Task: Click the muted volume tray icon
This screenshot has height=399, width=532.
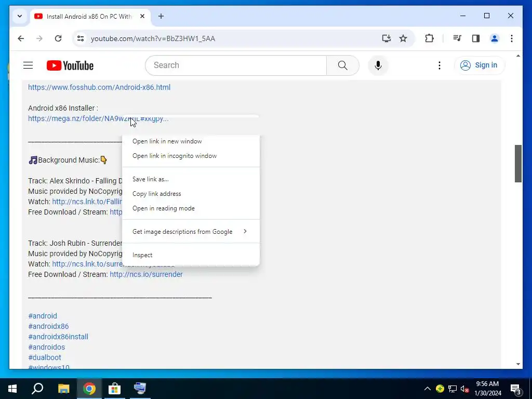Action: click(x=465, y=389)
